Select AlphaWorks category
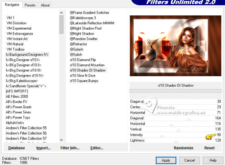This screenshot has width=225, height=165. click(15, 123)
